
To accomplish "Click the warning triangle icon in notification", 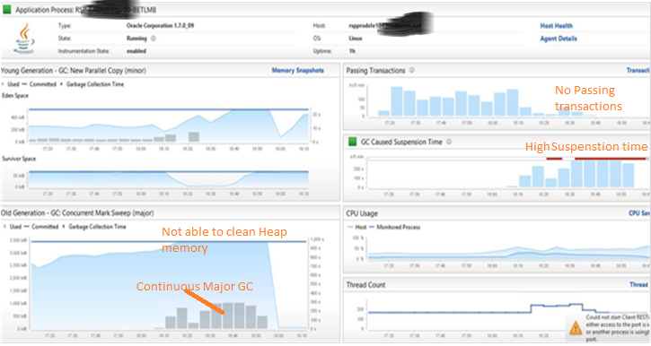I will coord(576,328).
